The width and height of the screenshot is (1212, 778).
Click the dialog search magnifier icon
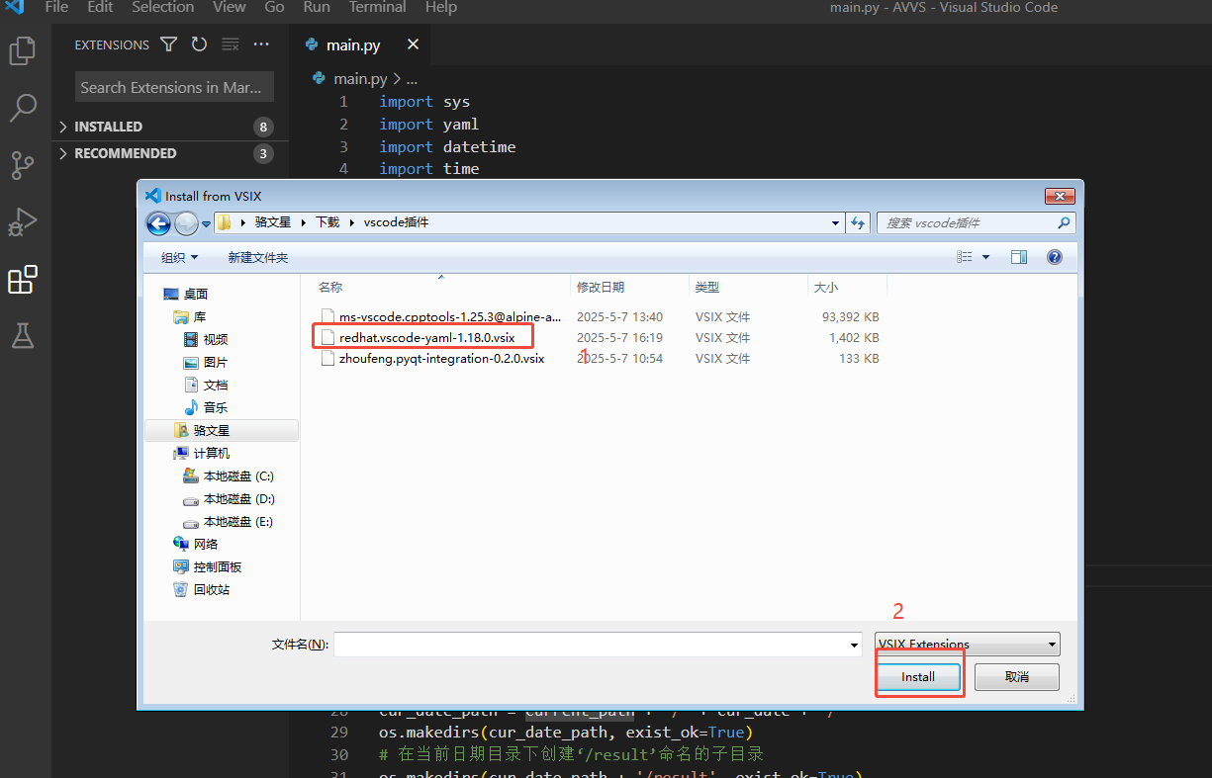1065,223
